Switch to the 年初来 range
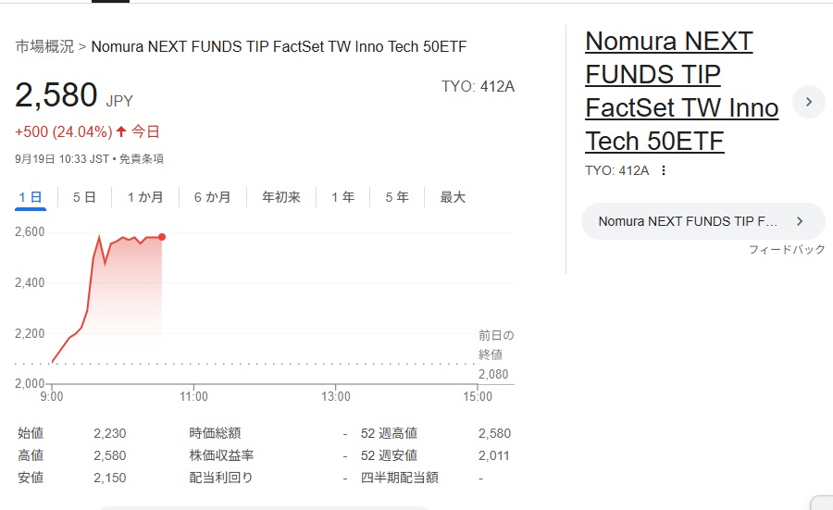 [281, 198]
